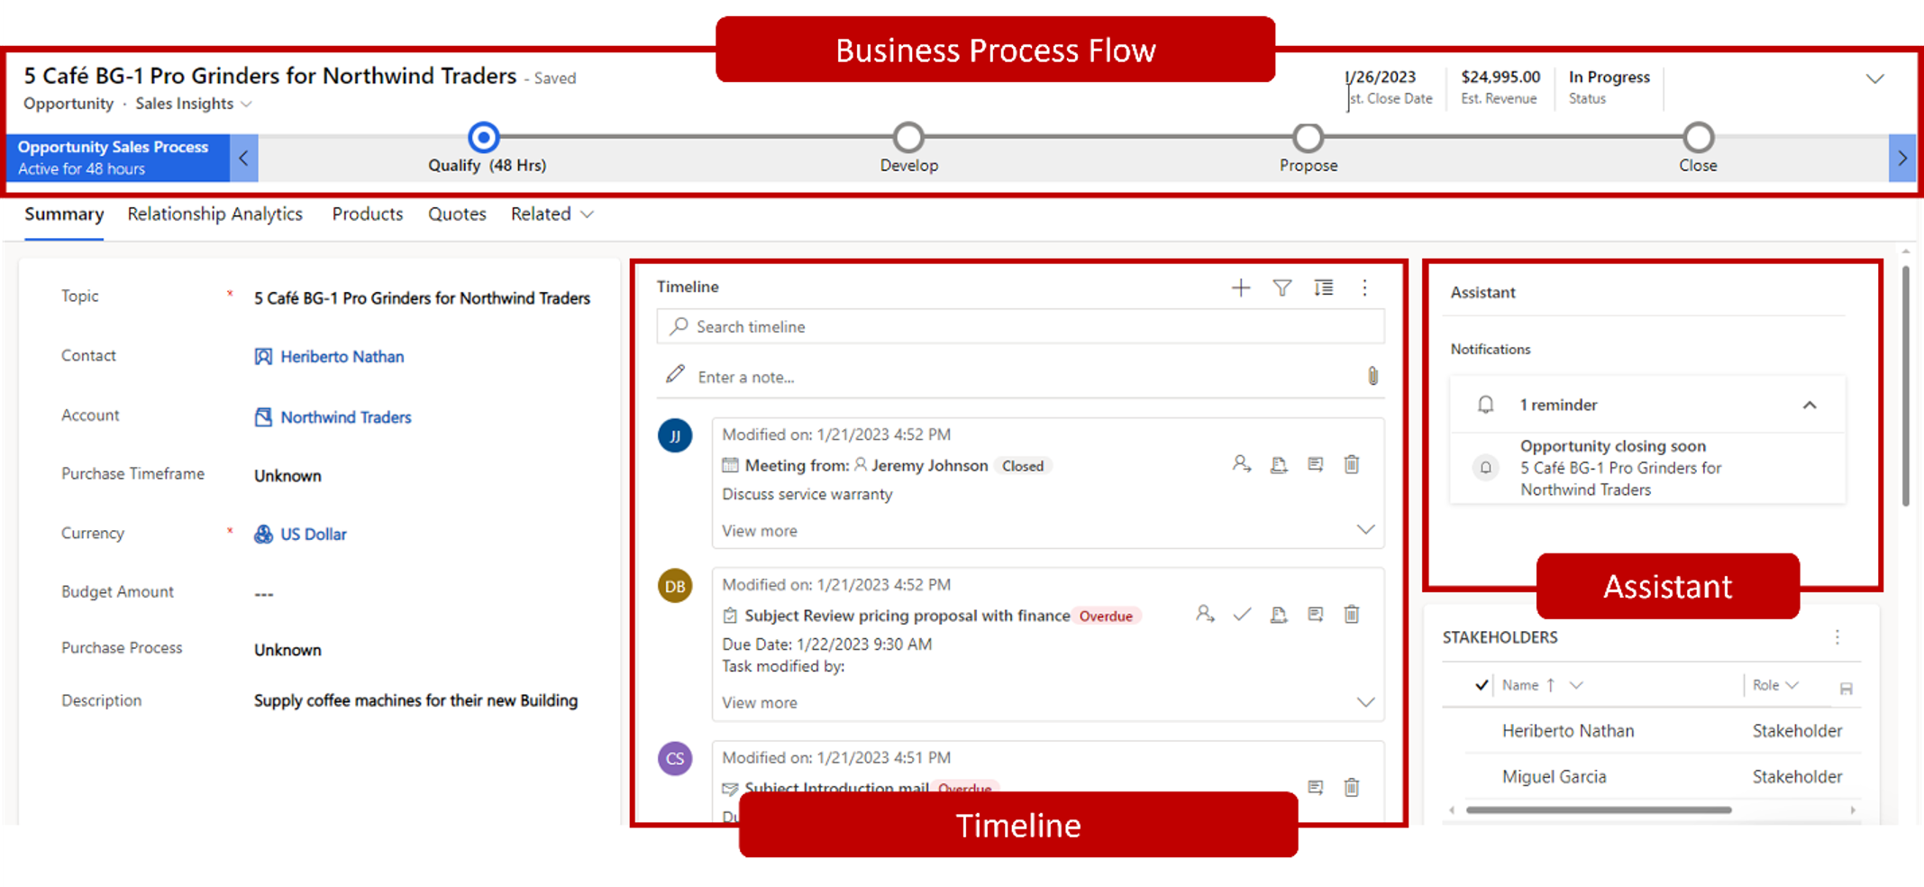Select the Close stage circle

[x=1698, y=138]
